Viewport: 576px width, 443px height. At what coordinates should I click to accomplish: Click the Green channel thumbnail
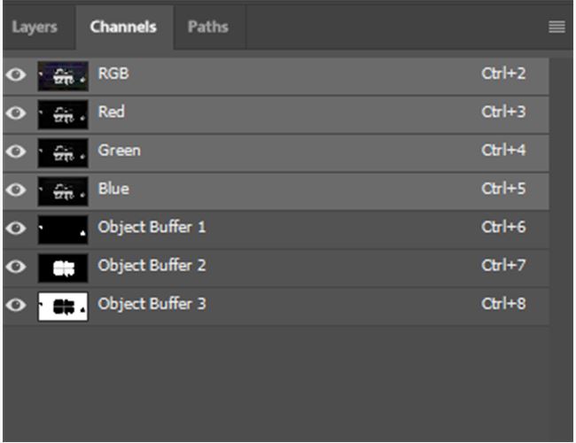click(x=63, y=152)
